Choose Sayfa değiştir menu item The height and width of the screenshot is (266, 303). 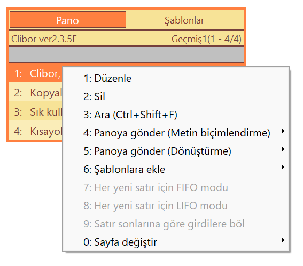click(176, 242)
